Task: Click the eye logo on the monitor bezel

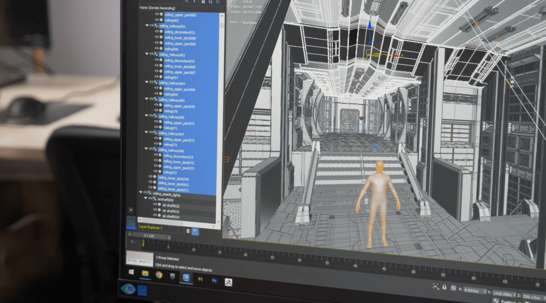Action: [128, 289]
